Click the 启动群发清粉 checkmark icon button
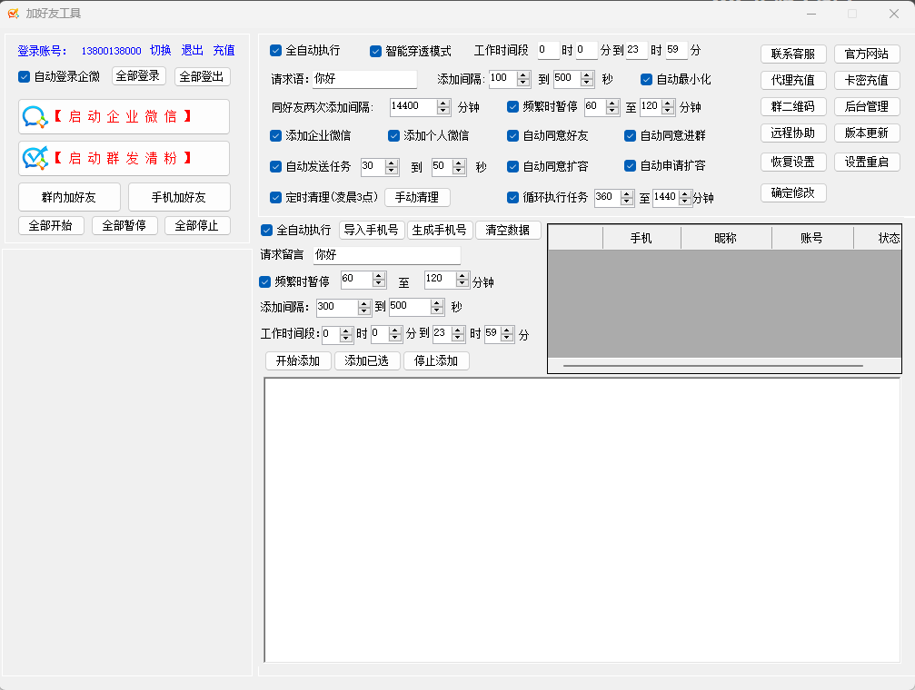Screen dimensions: 915x690 tap(35, 159)
